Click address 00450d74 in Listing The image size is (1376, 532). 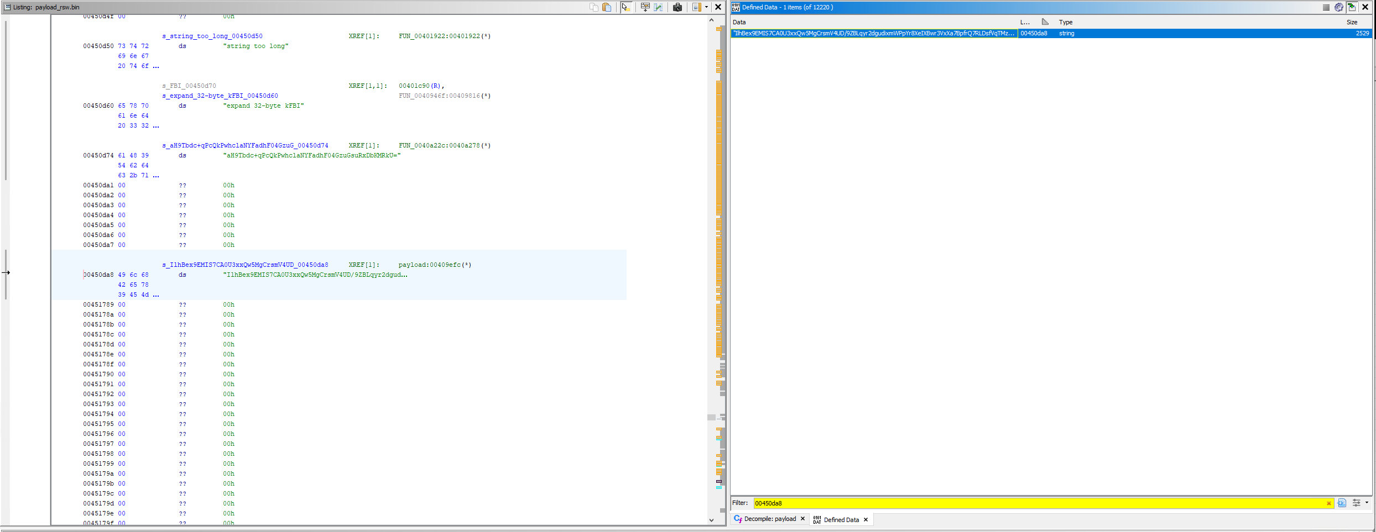[x=98, y=156]
